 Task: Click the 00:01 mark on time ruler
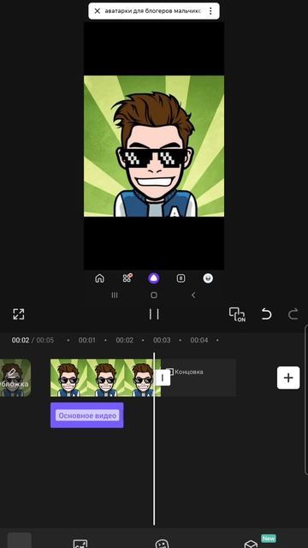tap(87, 340)
